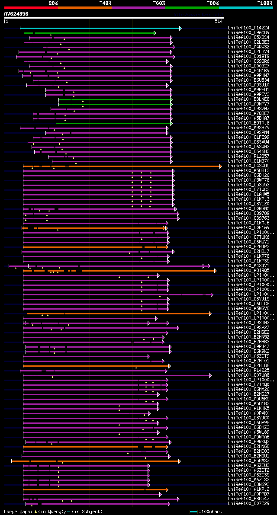Select the UniRef100_B4G1K9 label
This screenshot has width=277, height=515.
pos(248,71)
